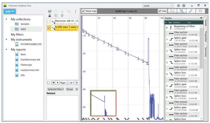Click the page number input field
This screenshot has height=123, width=210.
pos(68,83)
